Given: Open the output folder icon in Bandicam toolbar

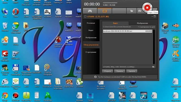Looking at the screenshot, I should coord(132,11).
